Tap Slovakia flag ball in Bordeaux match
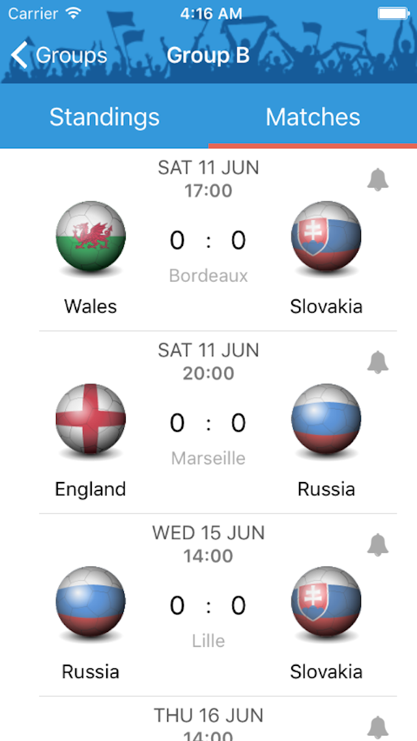 coord(326,236)
